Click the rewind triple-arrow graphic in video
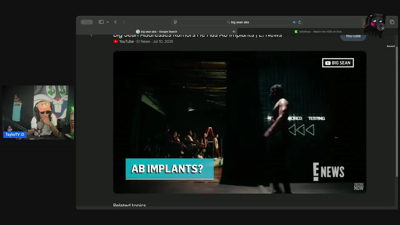This screenshot has height=225, width=400. tap(301, 130)
